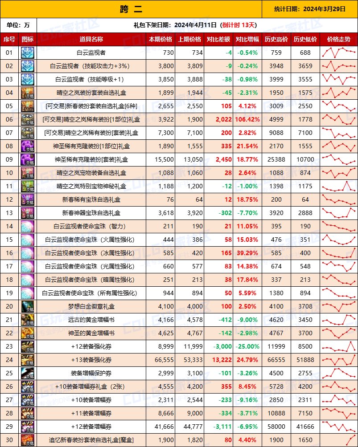This screenshot has height=447, width=358.
Task: Click the +10装备增幅券礼盒 (2张) icon
Action: click(x=27, y=387)
